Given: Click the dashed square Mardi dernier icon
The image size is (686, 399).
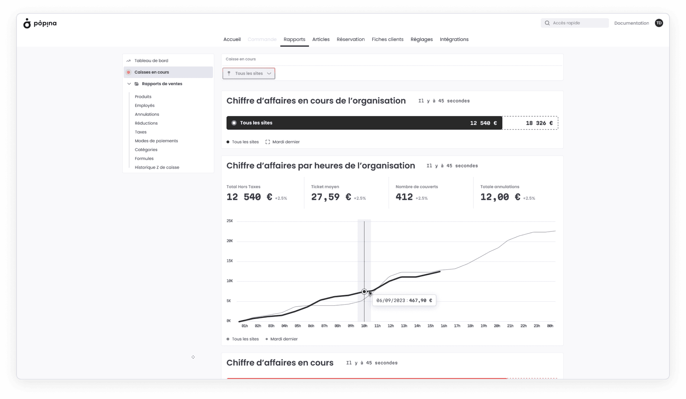Looking at the screenshot, I should pyautogui.click(x=268, y=142).
